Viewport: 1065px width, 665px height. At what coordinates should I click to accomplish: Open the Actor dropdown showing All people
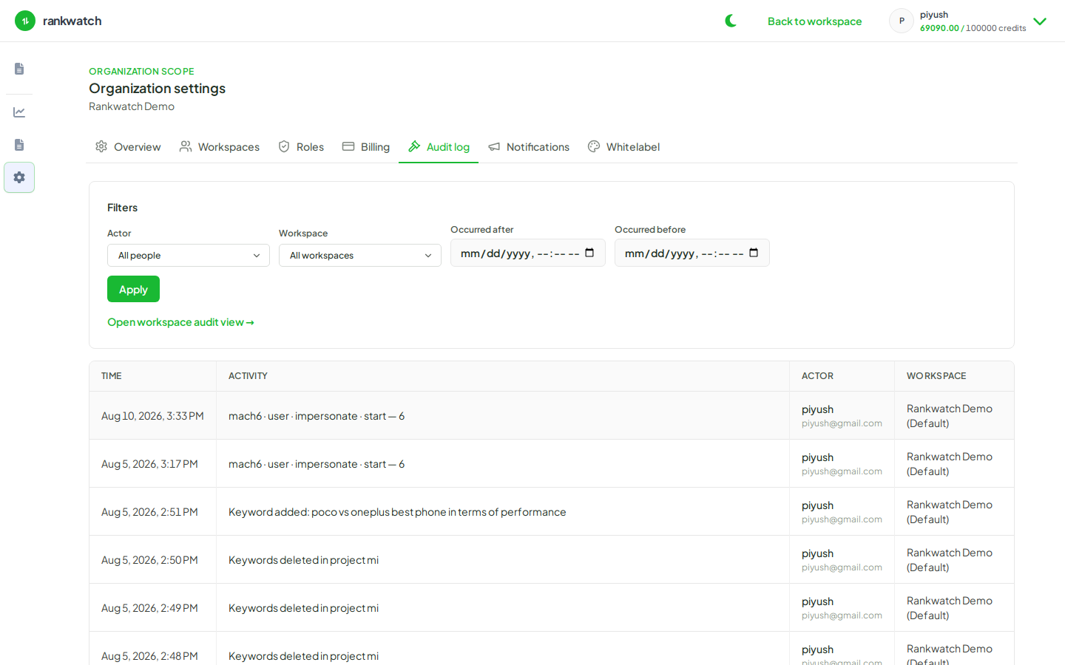tap(189, 256)
